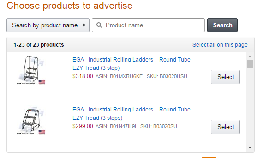The width and height of the screenshot is (257, 167).
Task: Click the ASIN B01MXRU6KE text
Action: [119, 76]
